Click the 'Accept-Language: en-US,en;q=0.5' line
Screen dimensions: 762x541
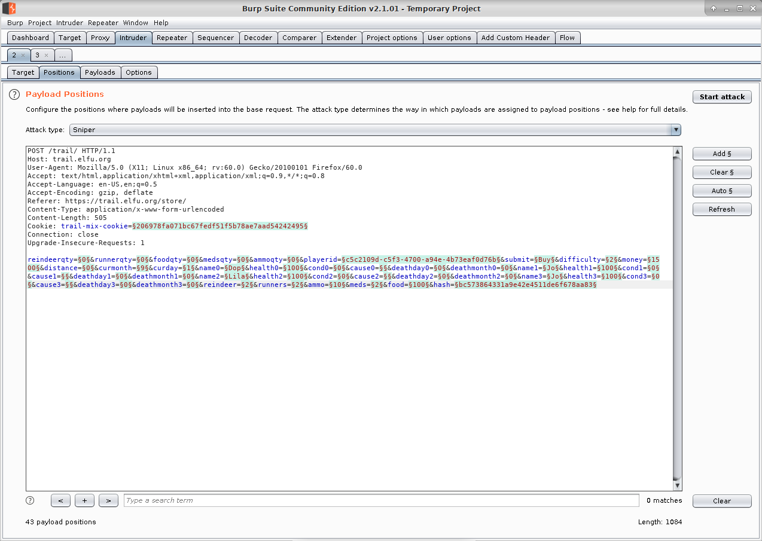coord(92,184)
